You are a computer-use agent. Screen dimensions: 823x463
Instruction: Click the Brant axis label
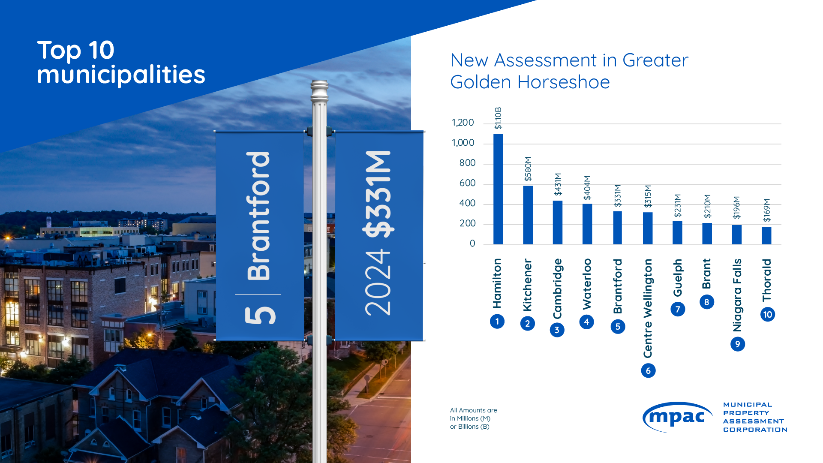706,274
